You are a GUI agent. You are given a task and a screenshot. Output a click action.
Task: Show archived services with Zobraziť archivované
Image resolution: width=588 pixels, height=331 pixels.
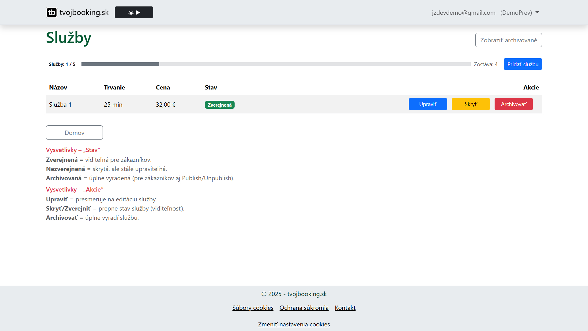508,40
